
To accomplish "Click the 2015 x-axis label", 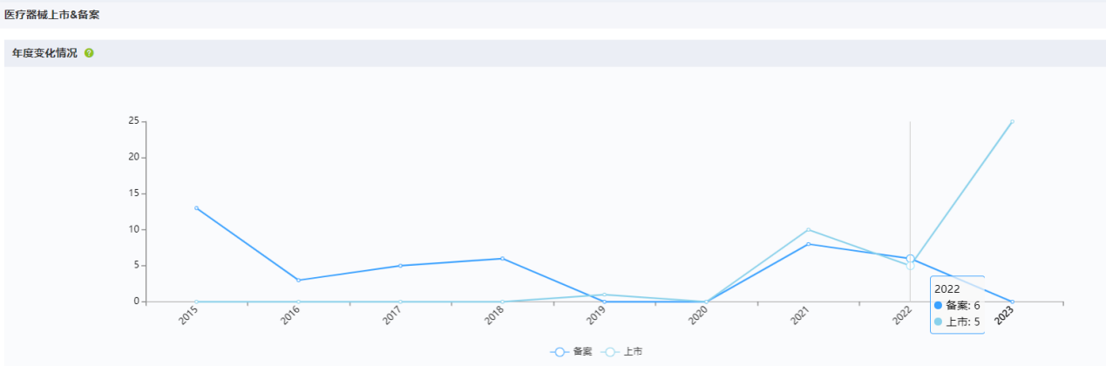I will pos(189,315).
